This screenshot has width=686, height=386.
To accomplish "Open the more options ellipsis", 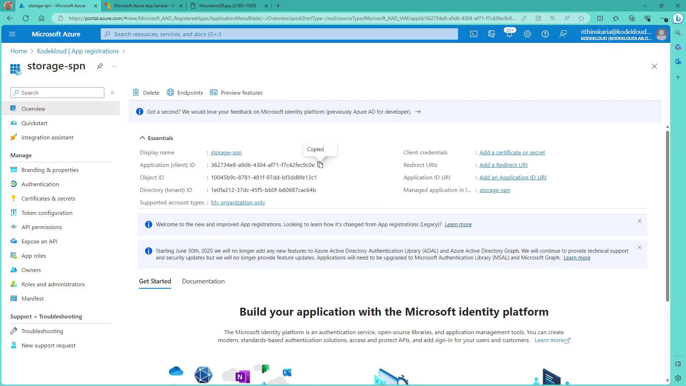I will 114,66.
